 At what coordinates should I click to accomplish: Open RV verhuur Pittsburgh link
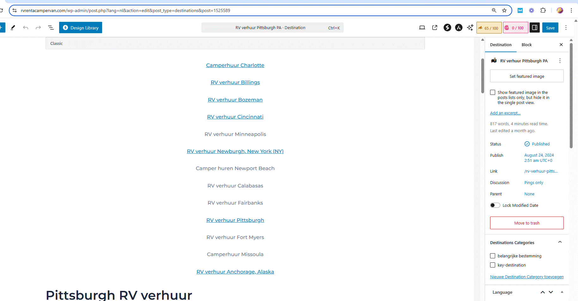pyautogui.click(x=235, y=220)
